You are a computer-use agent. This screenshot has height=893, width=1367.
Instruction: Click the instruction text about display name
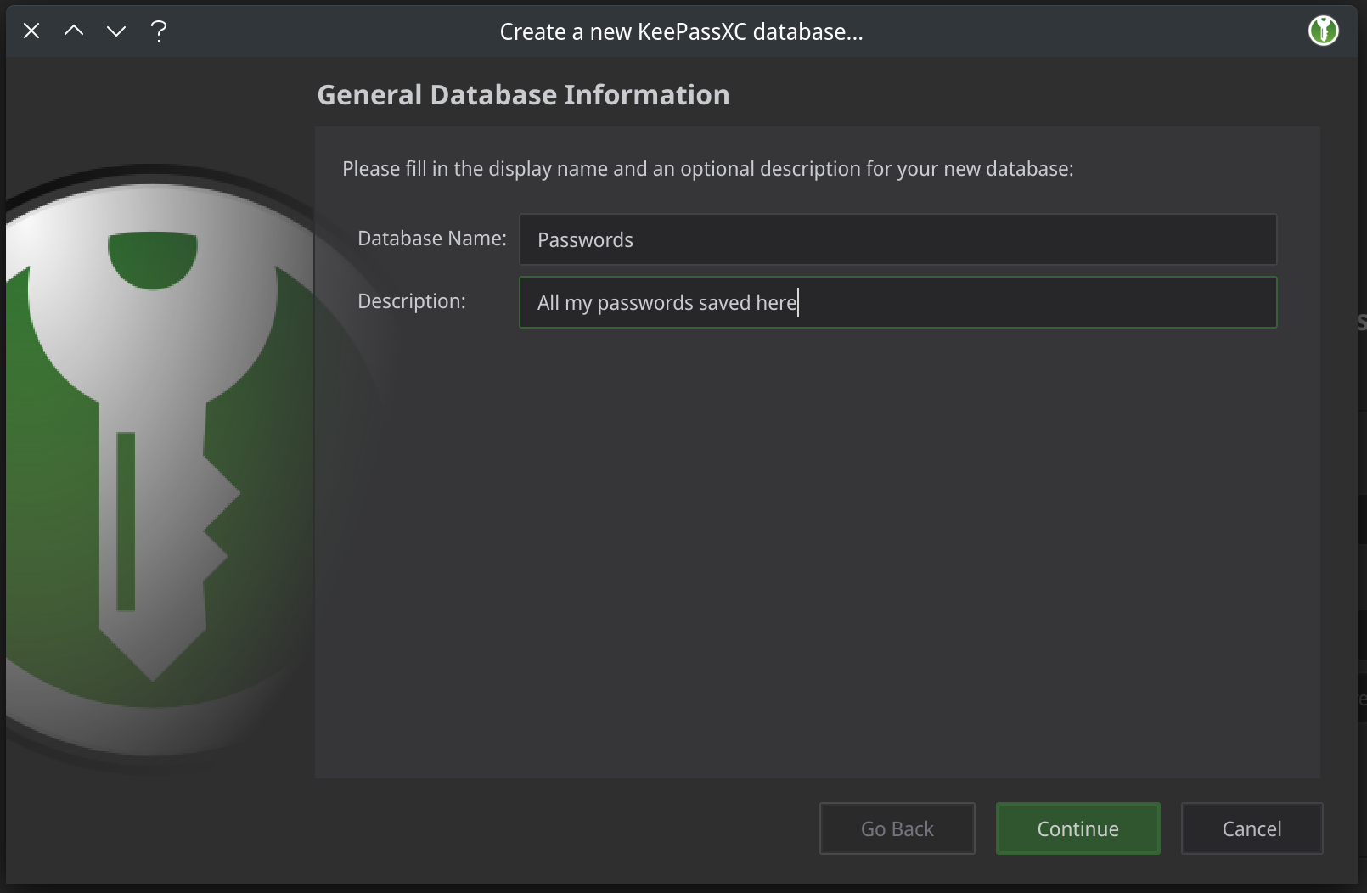click(x=707, y=168)
